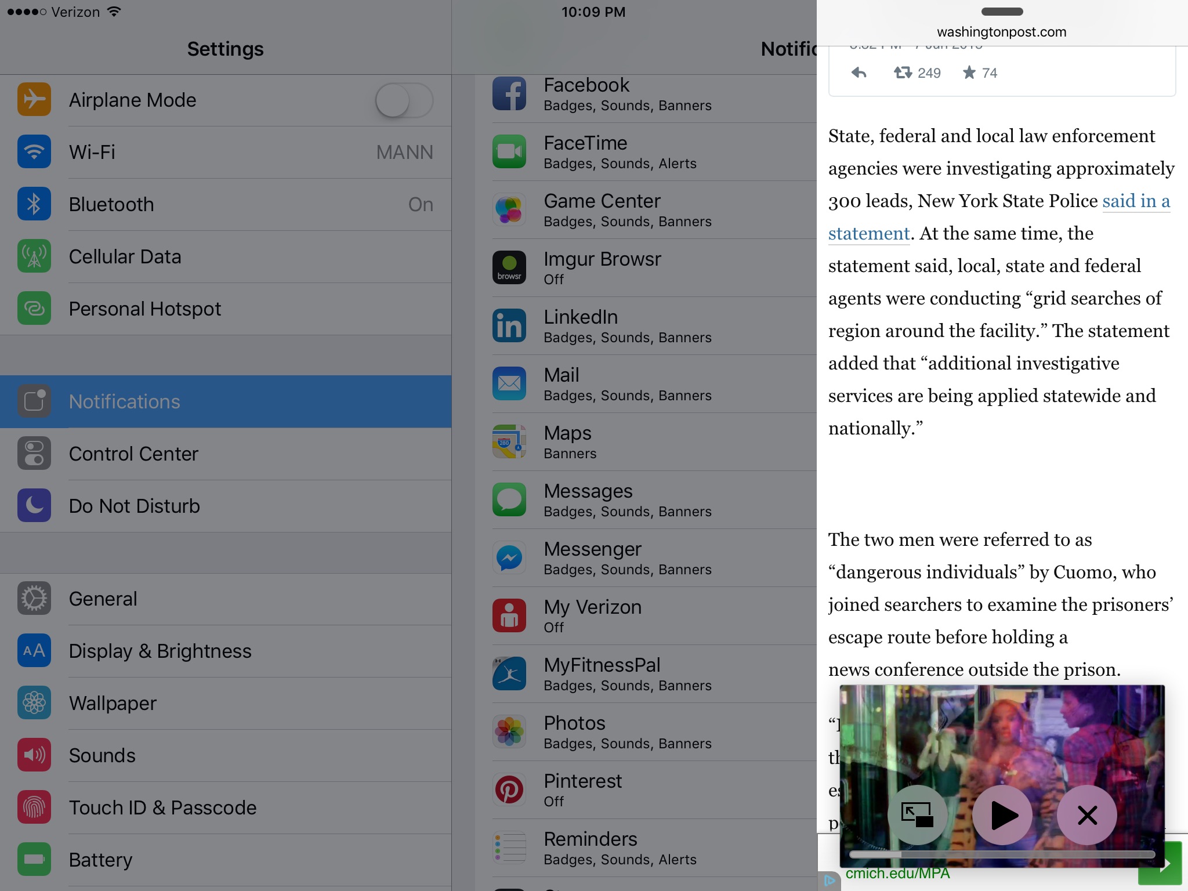This screenshot has height=891, width=1188.
Task: Open Do Not Disturb settings
Action: (x=226, y=506)
